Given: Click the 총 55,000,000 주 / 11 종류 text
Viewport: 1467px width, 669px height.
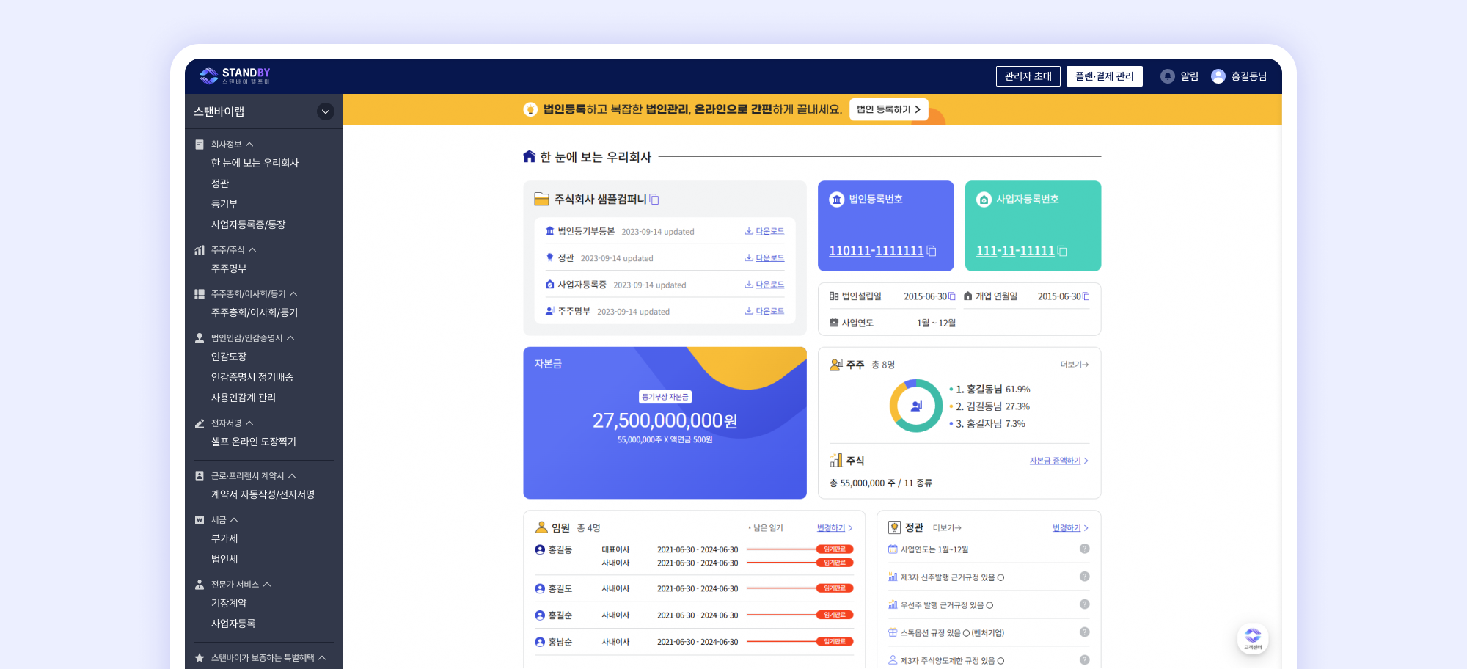Looking at the screenshot, I should [881, 483].
